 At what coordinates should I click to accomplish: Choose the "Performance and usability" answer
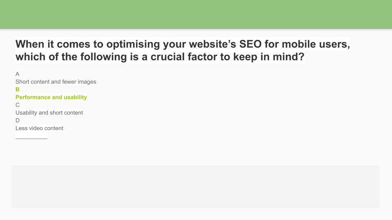pyautogui.click(x=51, y=97)
